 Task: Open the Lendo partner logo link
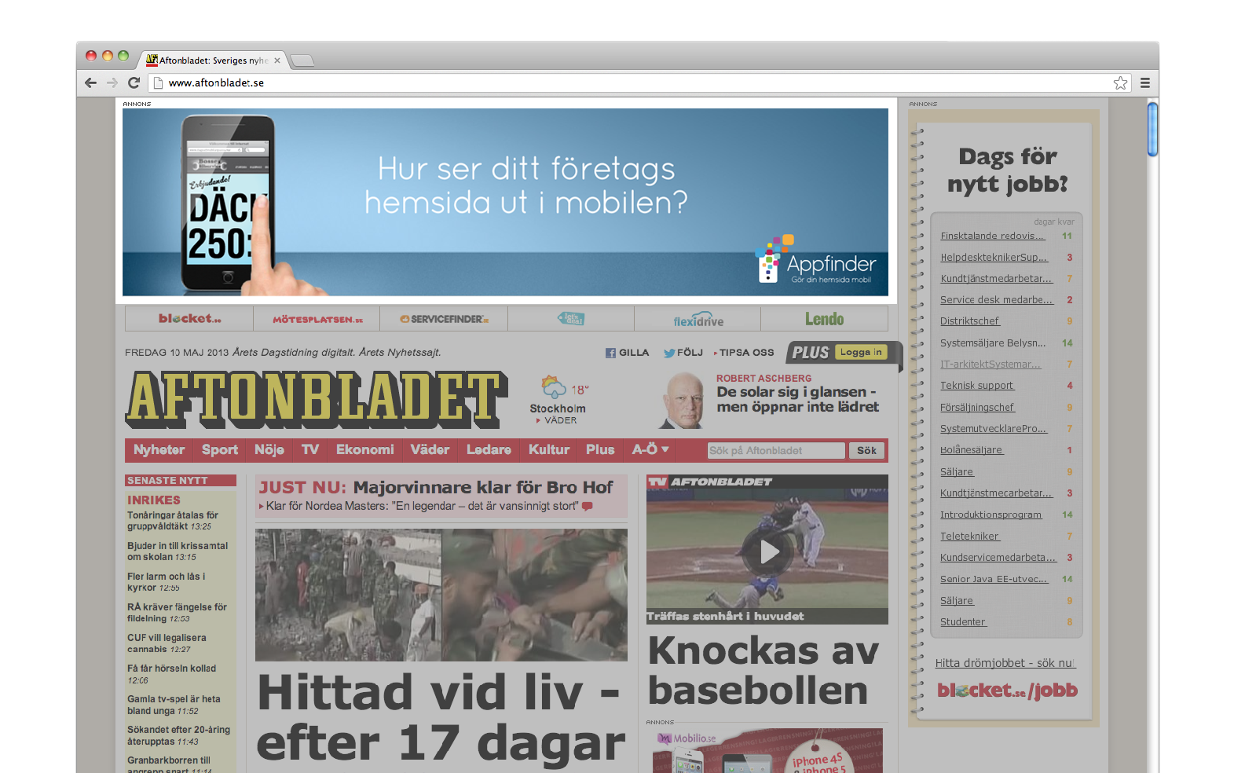(825, 319)
